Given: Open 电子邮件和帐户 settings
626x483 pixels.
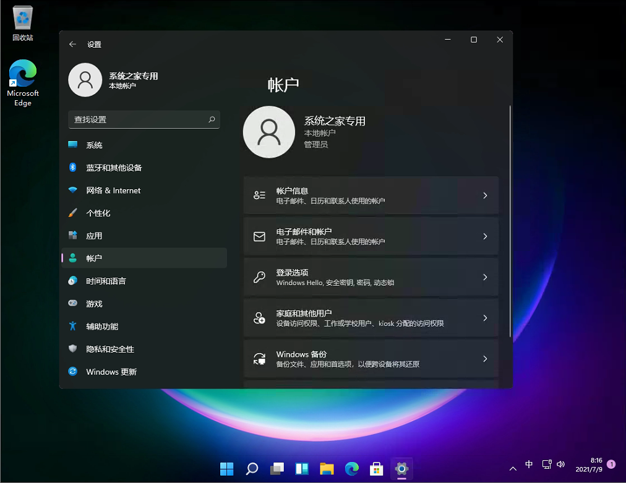Looking at the screenshot, I should (x=371, y=236).
